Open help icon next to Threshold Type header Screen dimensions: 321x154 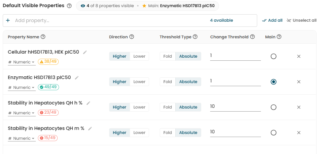[x=195, y=37]
